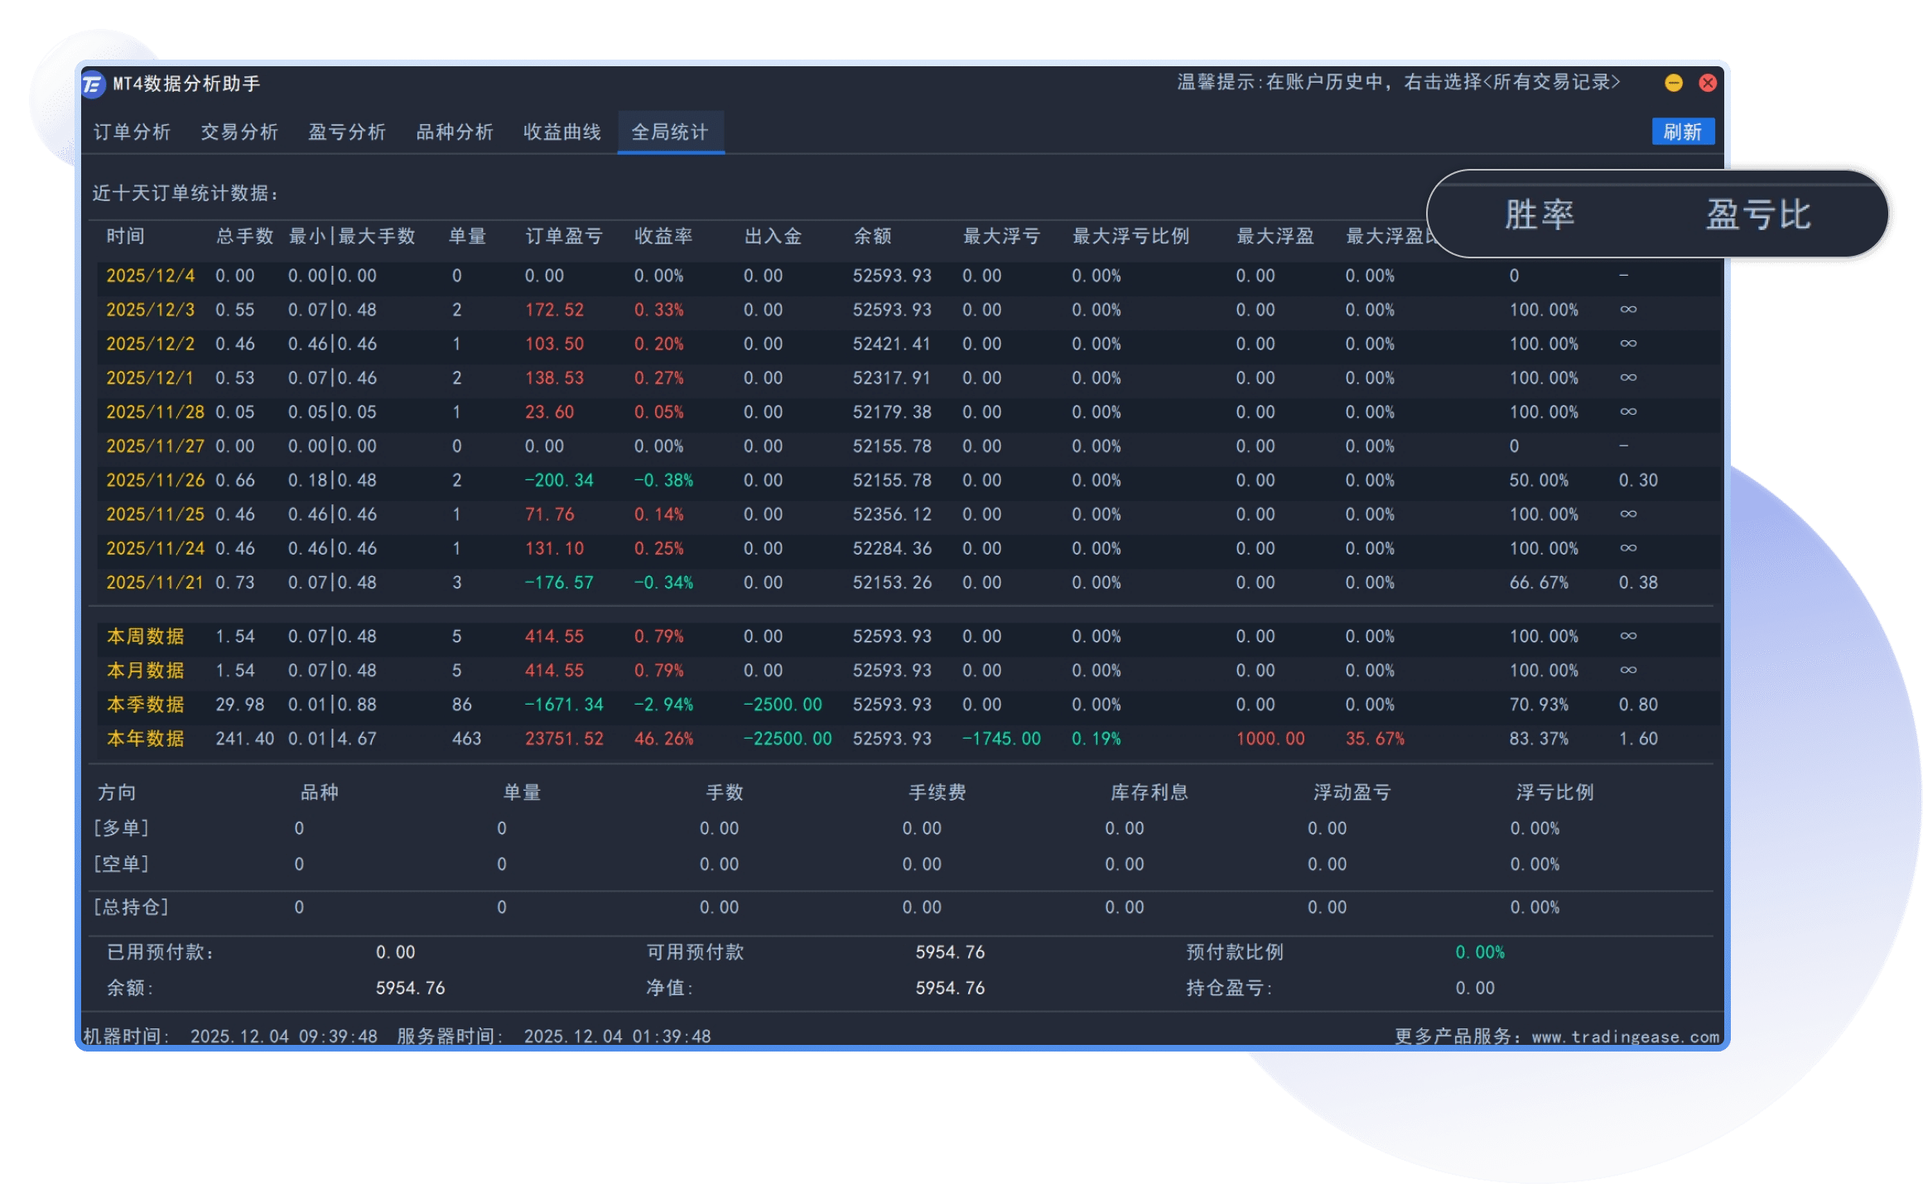Click the 胜率 column label

click(x=1539, y=215)
